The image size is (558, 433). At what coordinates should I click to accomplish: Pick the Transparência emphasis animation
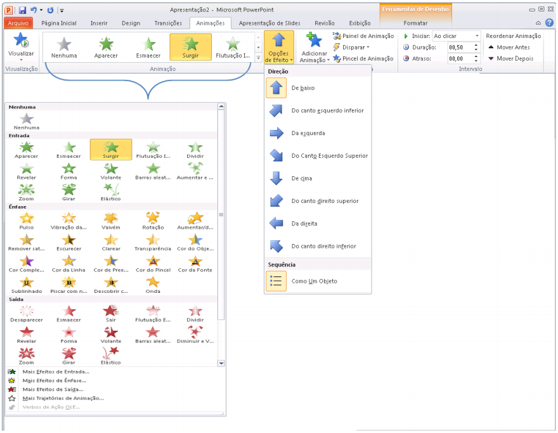click(153, 242)
